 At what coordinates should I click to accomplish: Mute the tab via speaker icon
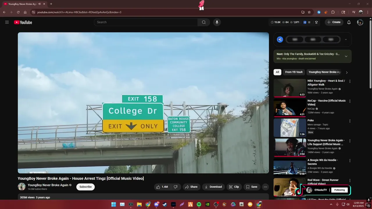point(40,4)
